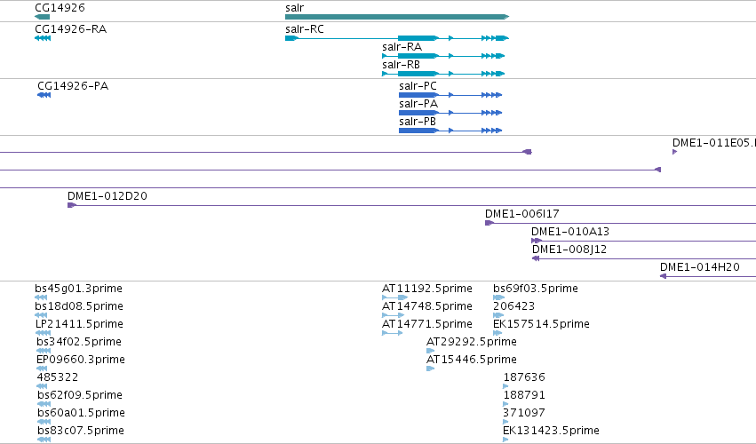Screen dimensions: 756x444
Task: Click the 187636 feature label
Action: [x=524, y=377]
